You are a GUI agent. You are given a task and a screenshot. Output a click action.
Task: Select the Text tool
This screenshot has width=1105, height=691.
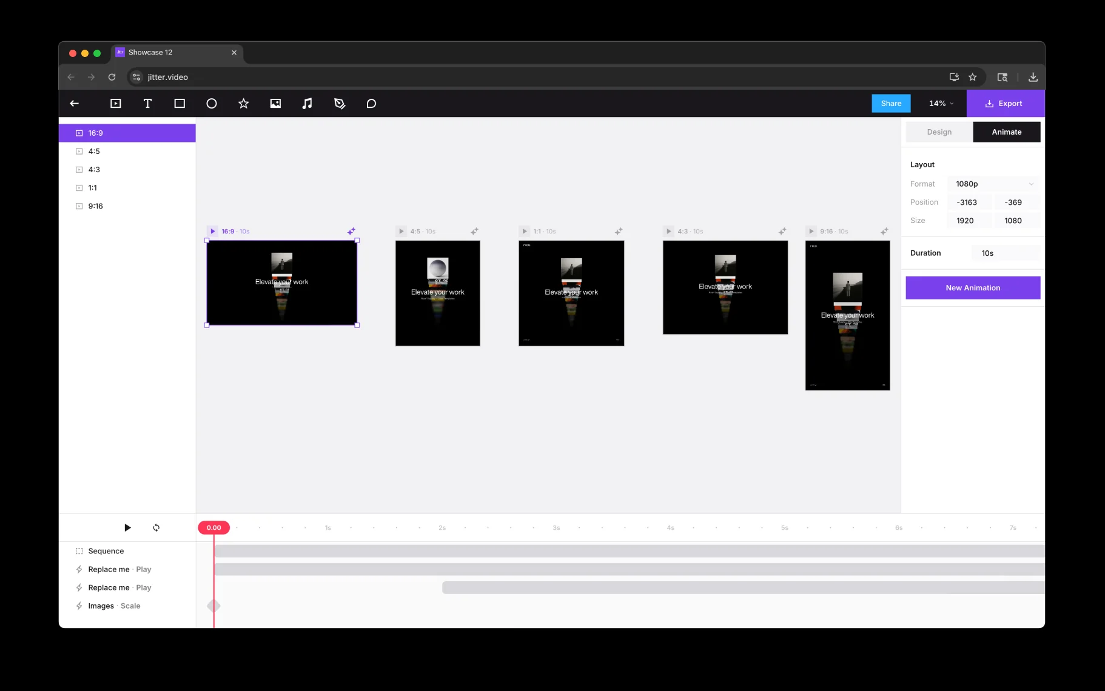(x=147, y=104)
